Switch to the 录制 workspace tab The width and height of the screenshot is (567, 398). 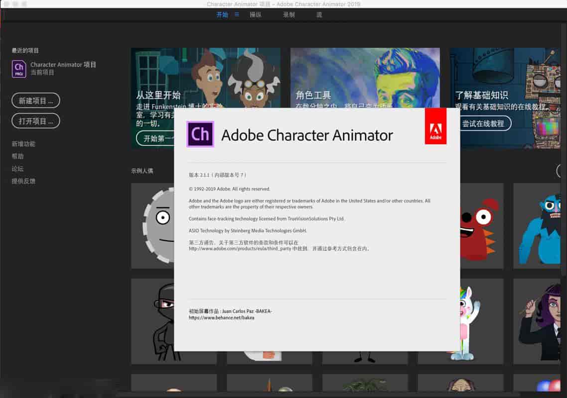pyautogui.click(x=289, y=15)
